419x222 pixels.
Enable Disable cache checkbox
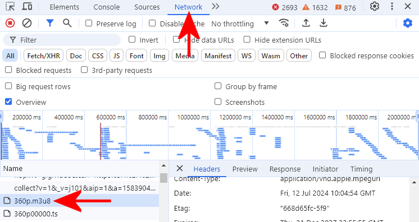click(152, 23)
